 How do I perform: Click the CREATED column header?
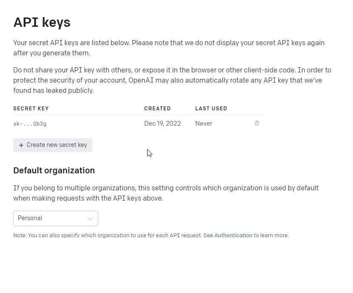pyautogui.click(x=157, y=109)
